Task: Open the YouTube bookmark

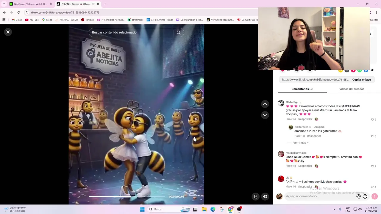Action: pos(32,20)
